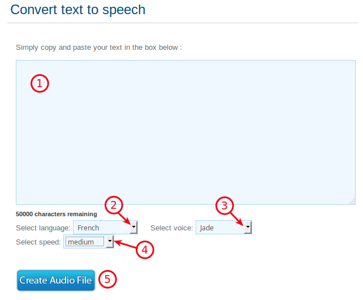This screenshot has height=300, width=363.
Task: Open the Jade voice dropdown
Action: [x=219, y=228]
